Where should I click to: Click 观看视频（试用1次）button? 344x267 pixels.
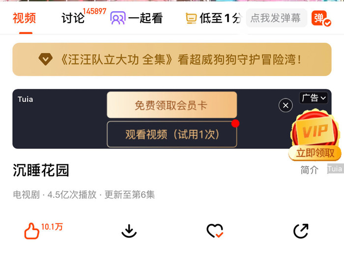tap(172, 134)
